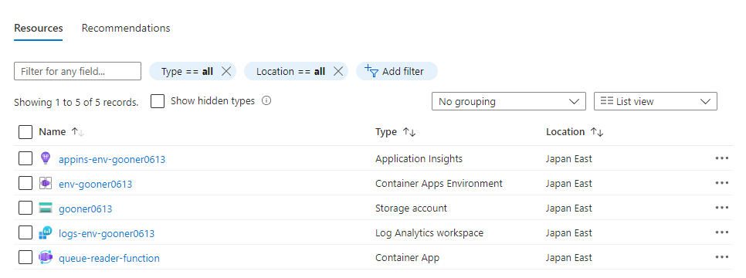746x278 pixels.
Task: Tick the select-all checkbox in the header
Action: tap(25, 132)
